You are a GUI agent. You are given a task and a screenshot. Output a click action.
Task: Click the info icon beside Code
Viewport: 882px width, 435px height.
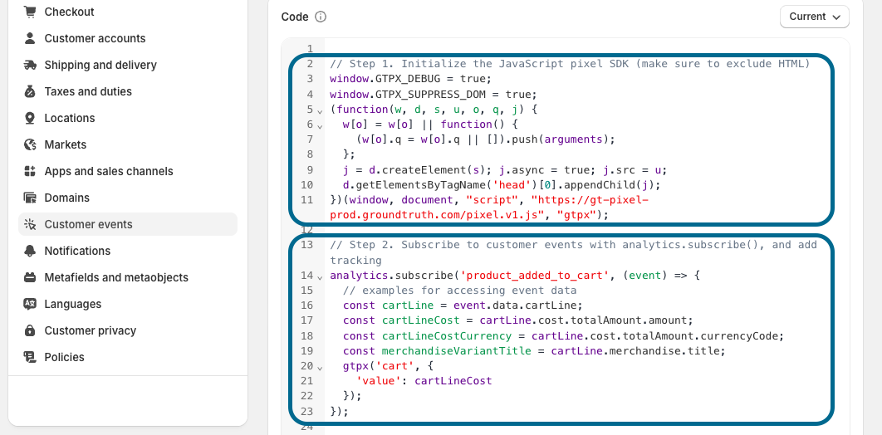321,17
